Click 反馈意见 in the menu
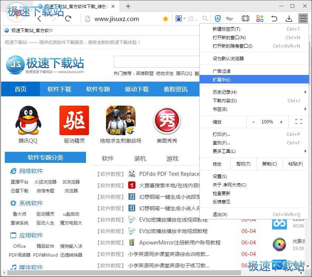The width and height of the screenshot is (312, 277). (x=254, y=202)
